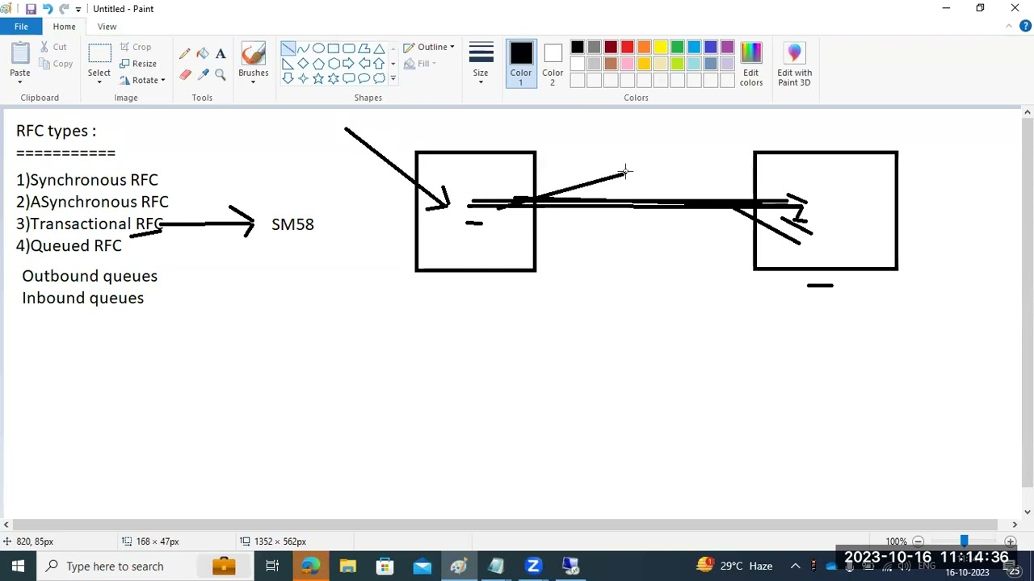The width and height of the screenshot is (1034, 581).
Task: Click the Paste clipboard icon
Action: point(20,54)
